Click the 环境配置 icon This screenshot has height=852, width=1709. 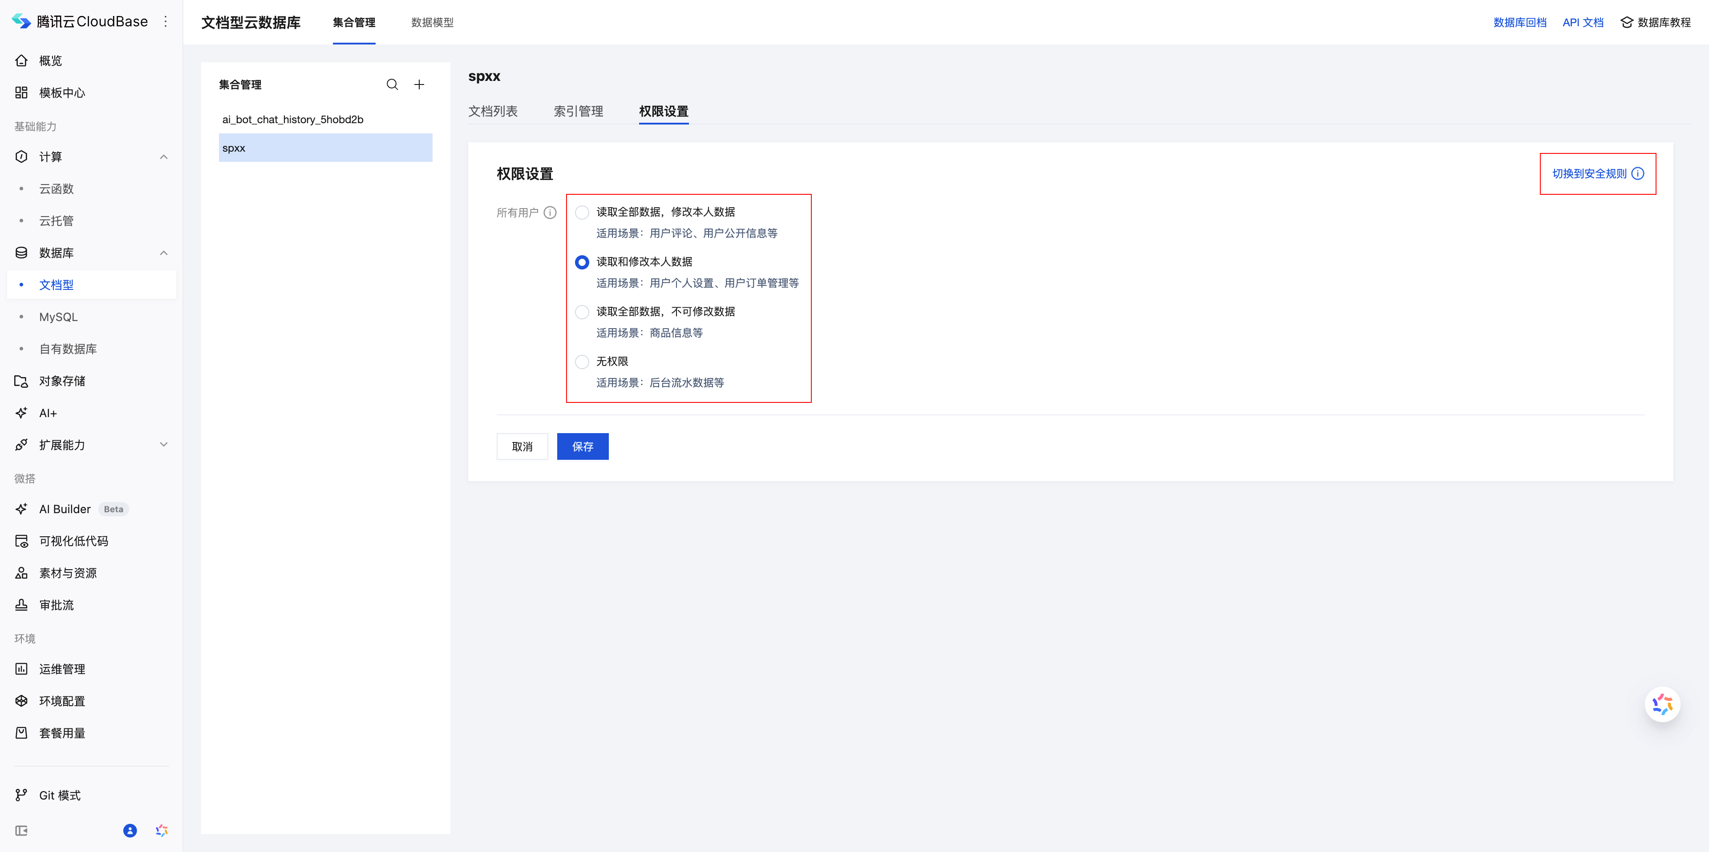(21, 701)
